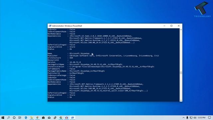
Task: Click the PowerShell scrollbar down arrow
Action: [x=181, y=100]
